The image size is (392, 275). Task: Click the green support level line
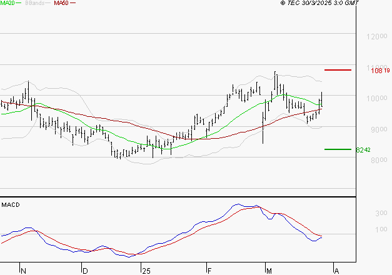coord(338,149)
